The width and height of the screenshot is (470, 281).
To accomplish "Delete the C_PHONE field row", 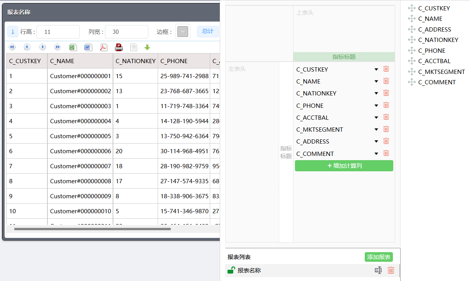I will [386, 105].
